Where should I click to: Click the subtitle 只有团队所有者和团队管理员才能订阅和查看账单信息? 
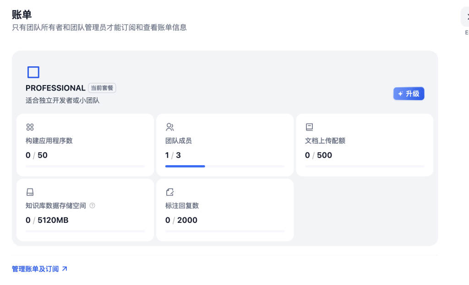point(99,27)
